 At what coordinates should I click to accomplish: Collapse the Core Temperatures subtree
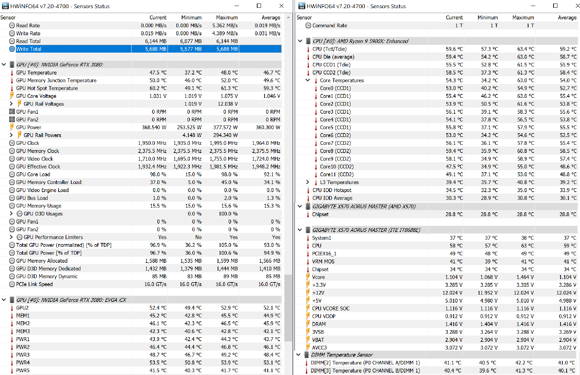(308, 80)
